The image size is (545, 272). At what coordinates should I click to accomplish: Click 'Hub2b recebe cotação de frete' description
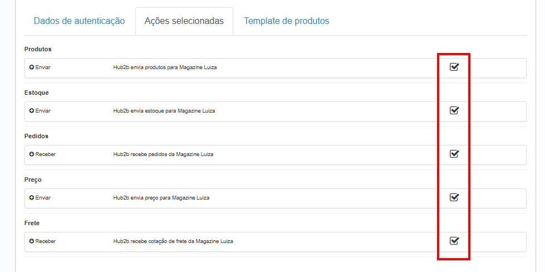173,241
